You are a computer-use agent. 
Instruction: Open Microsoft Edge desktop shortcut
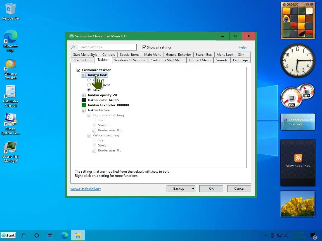(10, 41)
